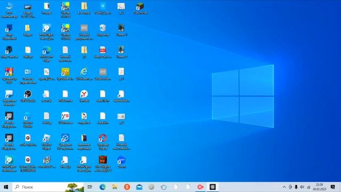Image resolution: width=341 pixels, height=192 pixels.
Task: Select the Internet Explorer style desktop icon
Action: [x=84, y=74]
